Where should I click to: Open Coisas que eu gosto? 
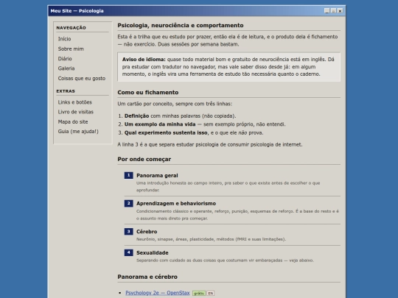coord(82,78)
